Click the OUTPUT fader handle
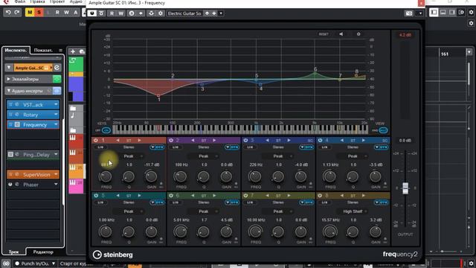The width and height of the screenshot is (476, 268). (x=405, y=188)
